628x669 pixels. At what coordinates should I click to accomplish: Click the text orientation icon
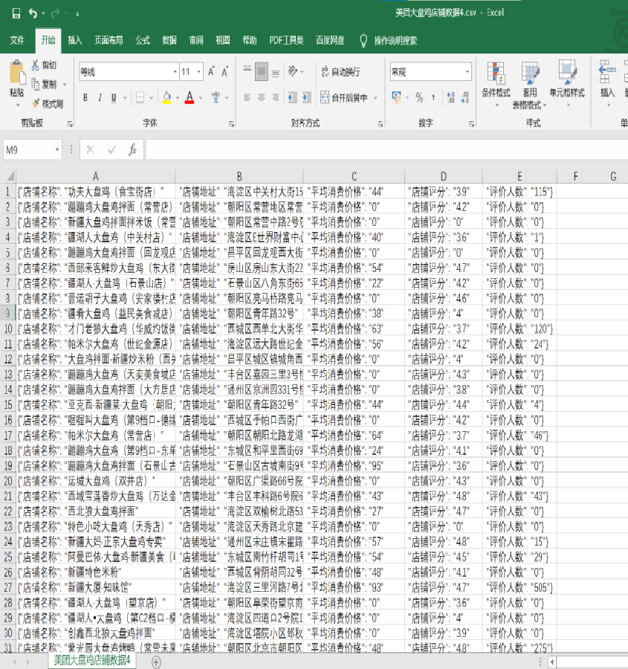click(x=293, y=71)
